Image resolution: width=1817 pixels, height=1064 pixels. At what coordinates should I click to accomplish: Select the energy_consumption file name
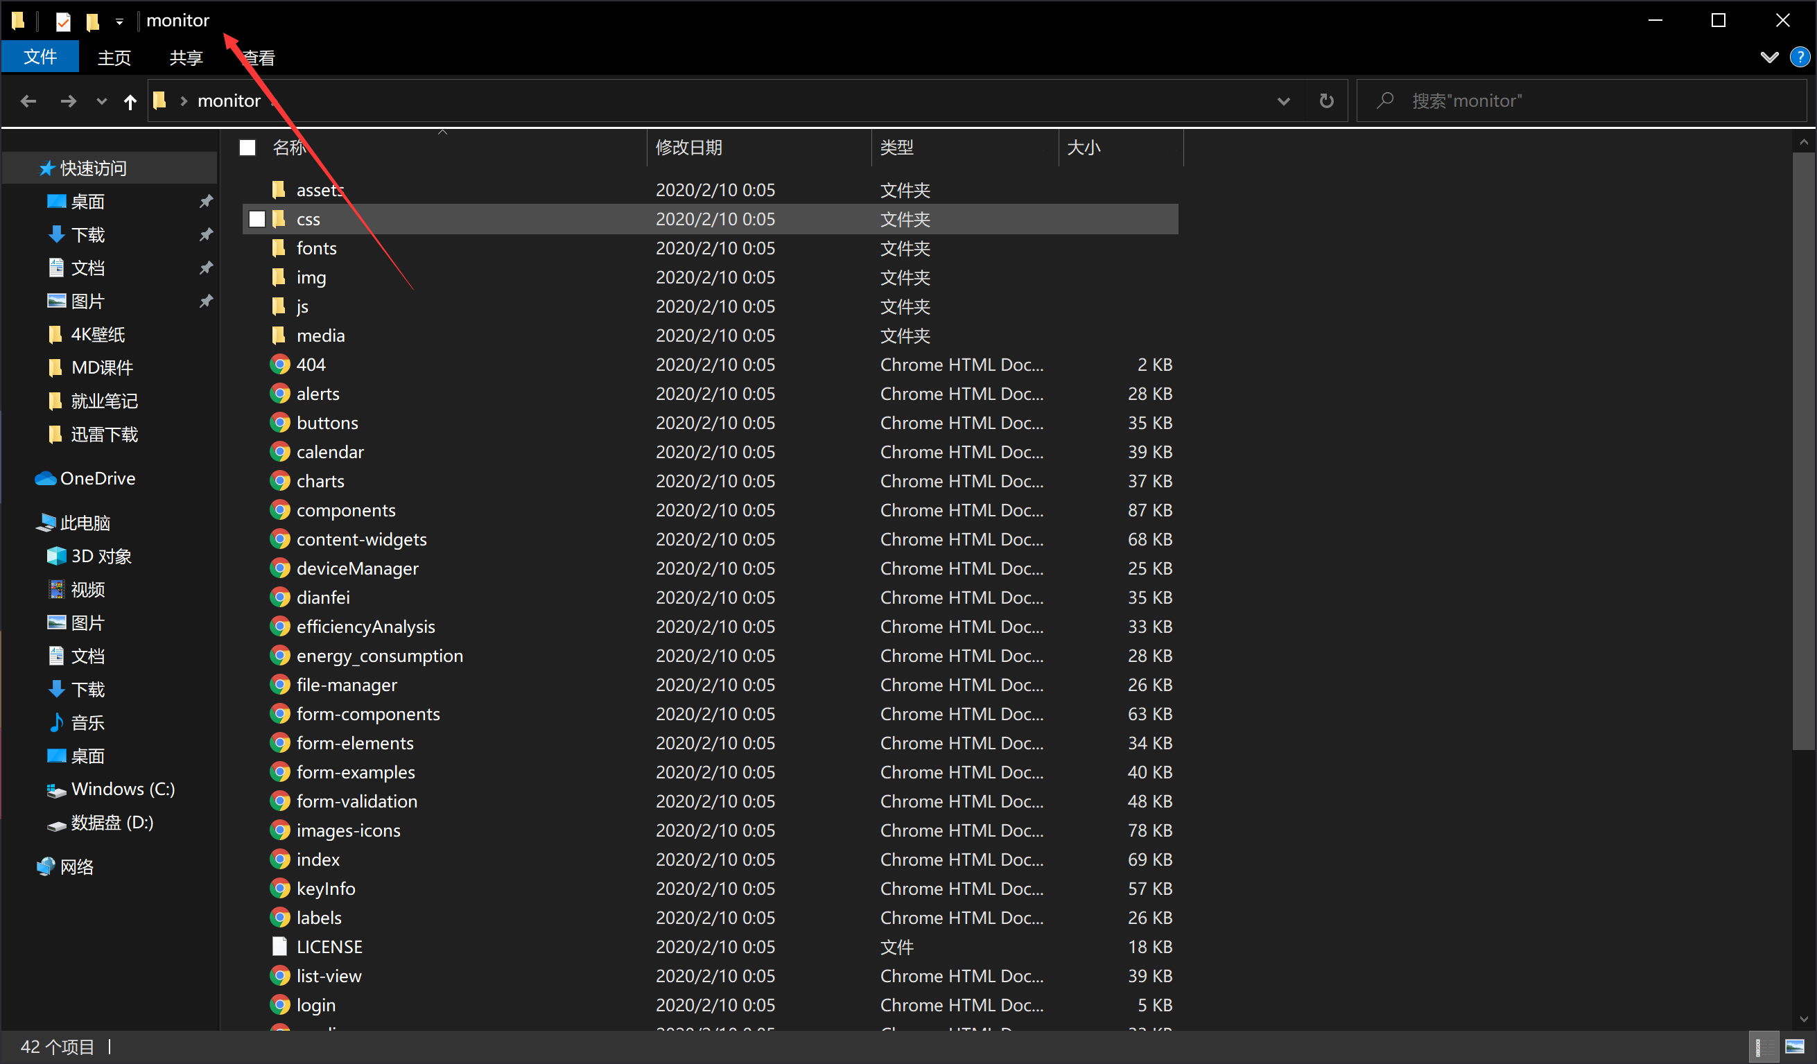(380, 656)
